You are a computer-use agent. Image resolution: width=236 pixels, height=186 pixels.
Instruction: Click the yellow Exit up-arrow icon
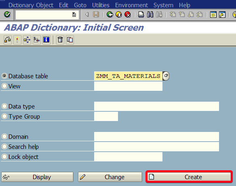click(119, 15)
